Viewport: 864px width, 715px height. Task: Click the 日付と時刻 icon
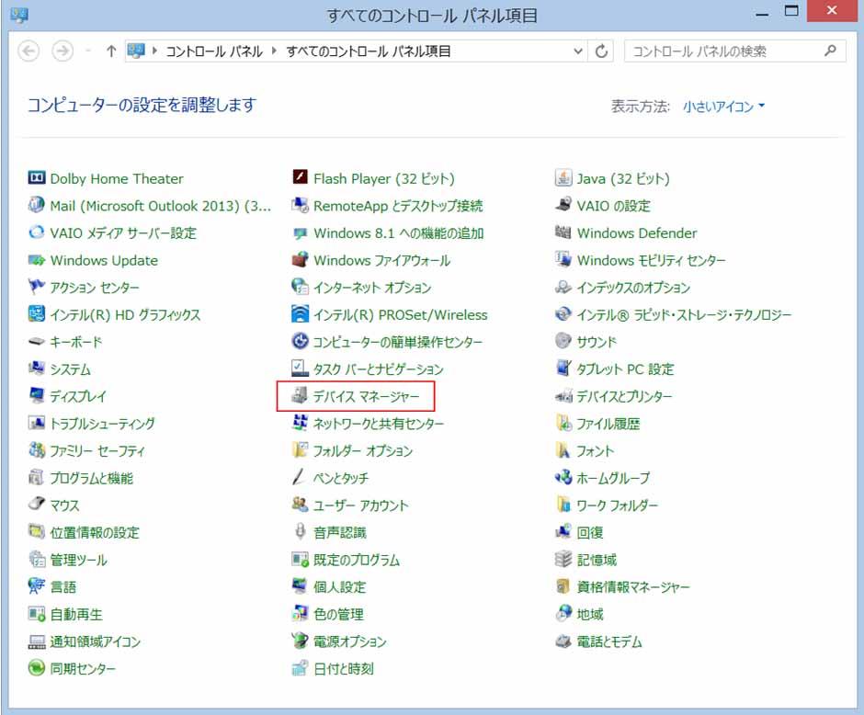(x=300, y=668)
